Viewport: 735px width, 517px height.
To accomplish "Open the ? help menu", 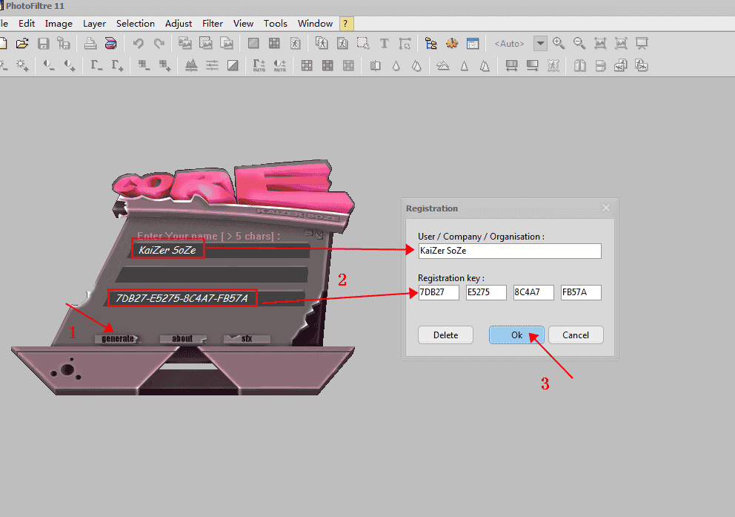I will [346, 24].
